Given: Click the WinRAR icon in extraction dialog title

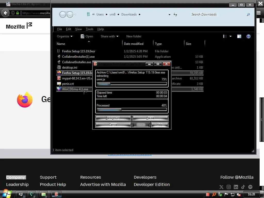Looking at the screenshot, I should click(95, 64).
